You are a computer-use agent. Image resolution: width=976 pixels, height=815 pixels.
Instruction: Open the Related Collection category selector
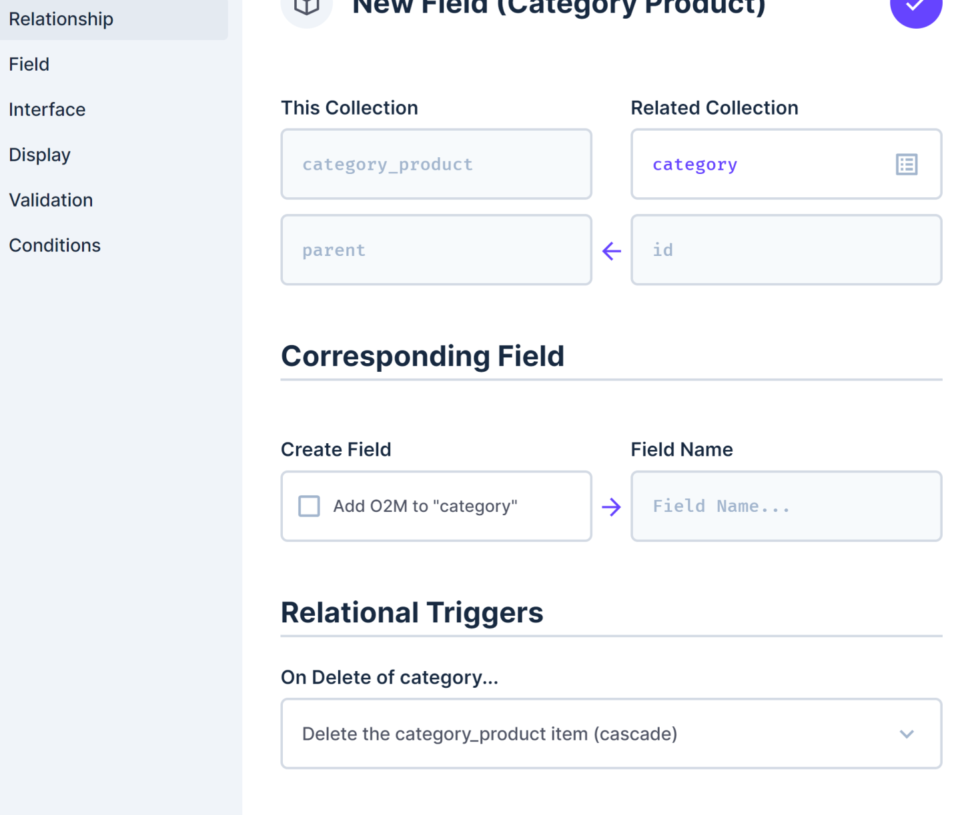[x=786, y=164]
